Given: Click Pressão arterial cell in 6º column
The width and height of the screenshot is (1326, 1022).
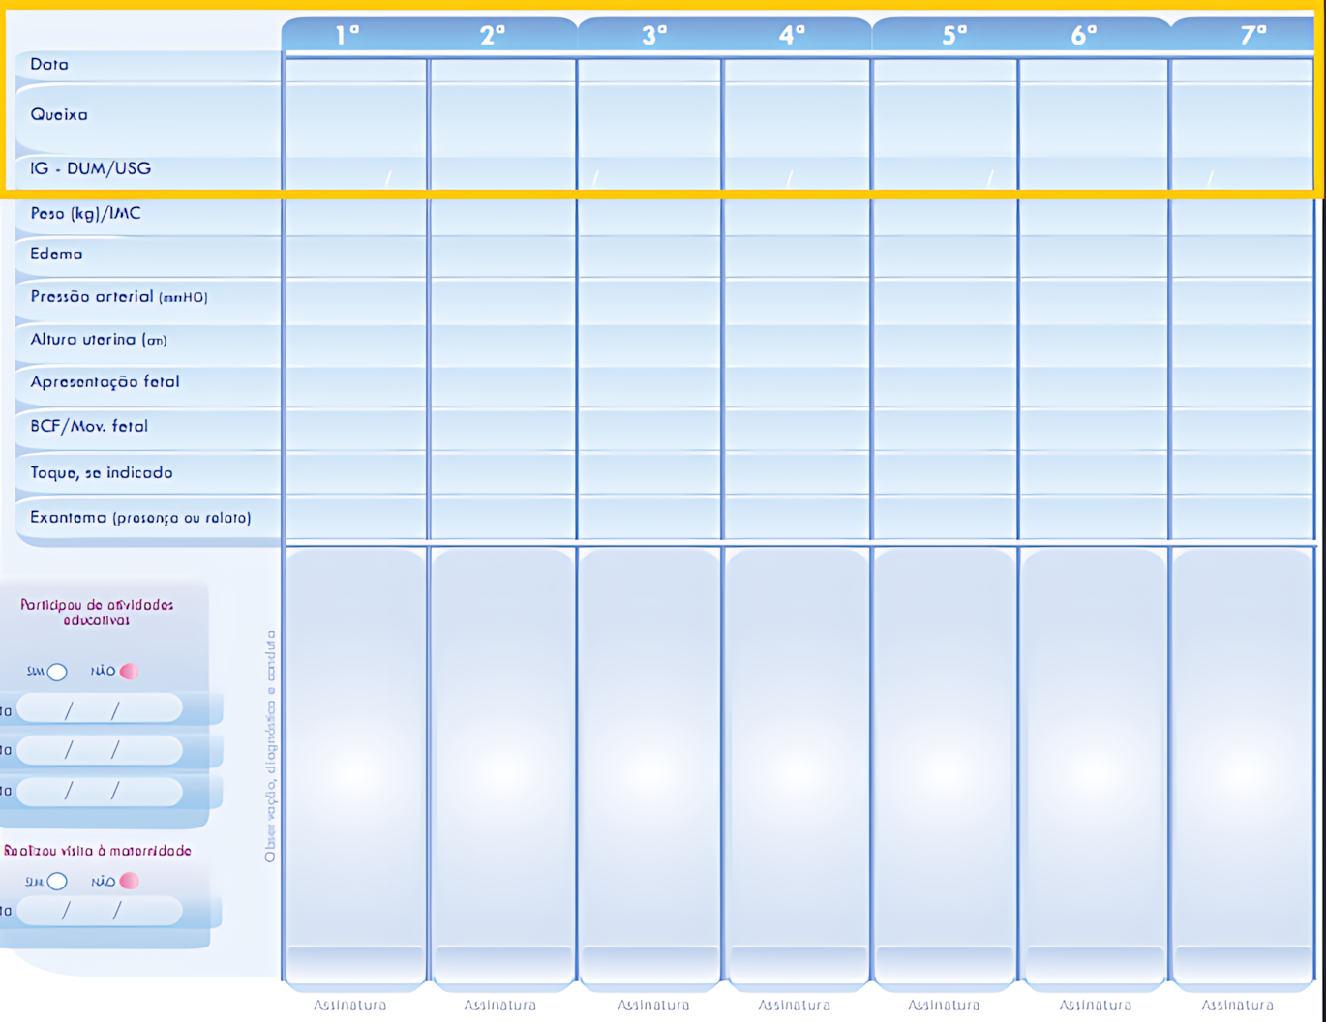Looking at the screenshot, I should 1093,300.
